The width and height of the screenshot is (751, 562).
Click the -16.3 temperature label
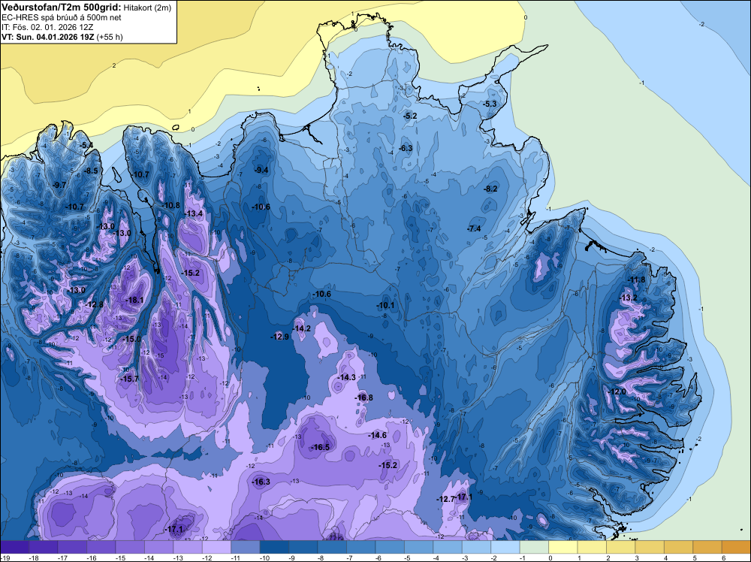[x=261, y=482]
